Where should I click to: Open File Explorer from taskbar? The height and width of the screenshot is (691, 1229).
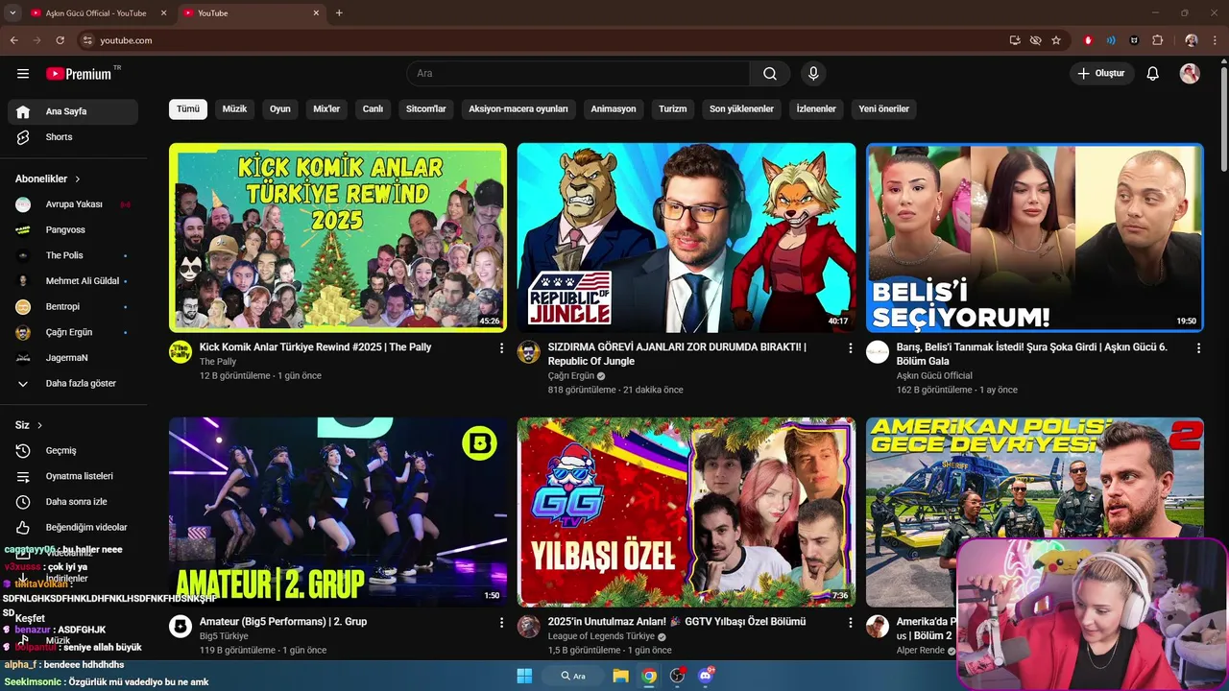pyautogui.click(x=620, y=676)
